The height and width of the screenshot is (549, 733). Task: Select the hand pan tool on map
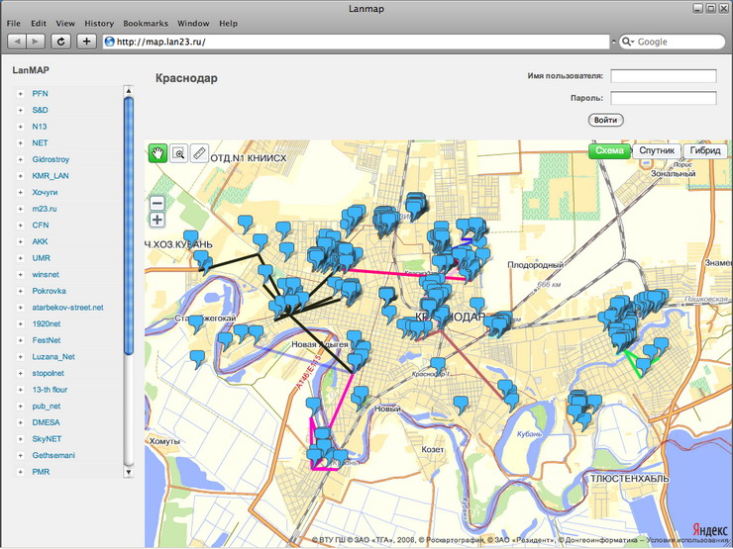[157, 152]
